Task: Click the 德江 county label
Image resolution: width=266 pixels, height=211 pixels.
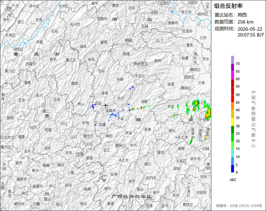Action: pyautogui.click(x=46, y=111)
